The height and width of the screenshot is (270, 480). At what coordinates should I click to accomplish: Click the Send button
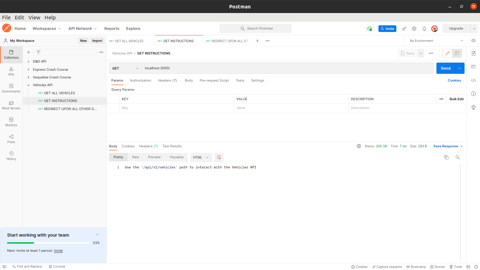pos(446,68)
